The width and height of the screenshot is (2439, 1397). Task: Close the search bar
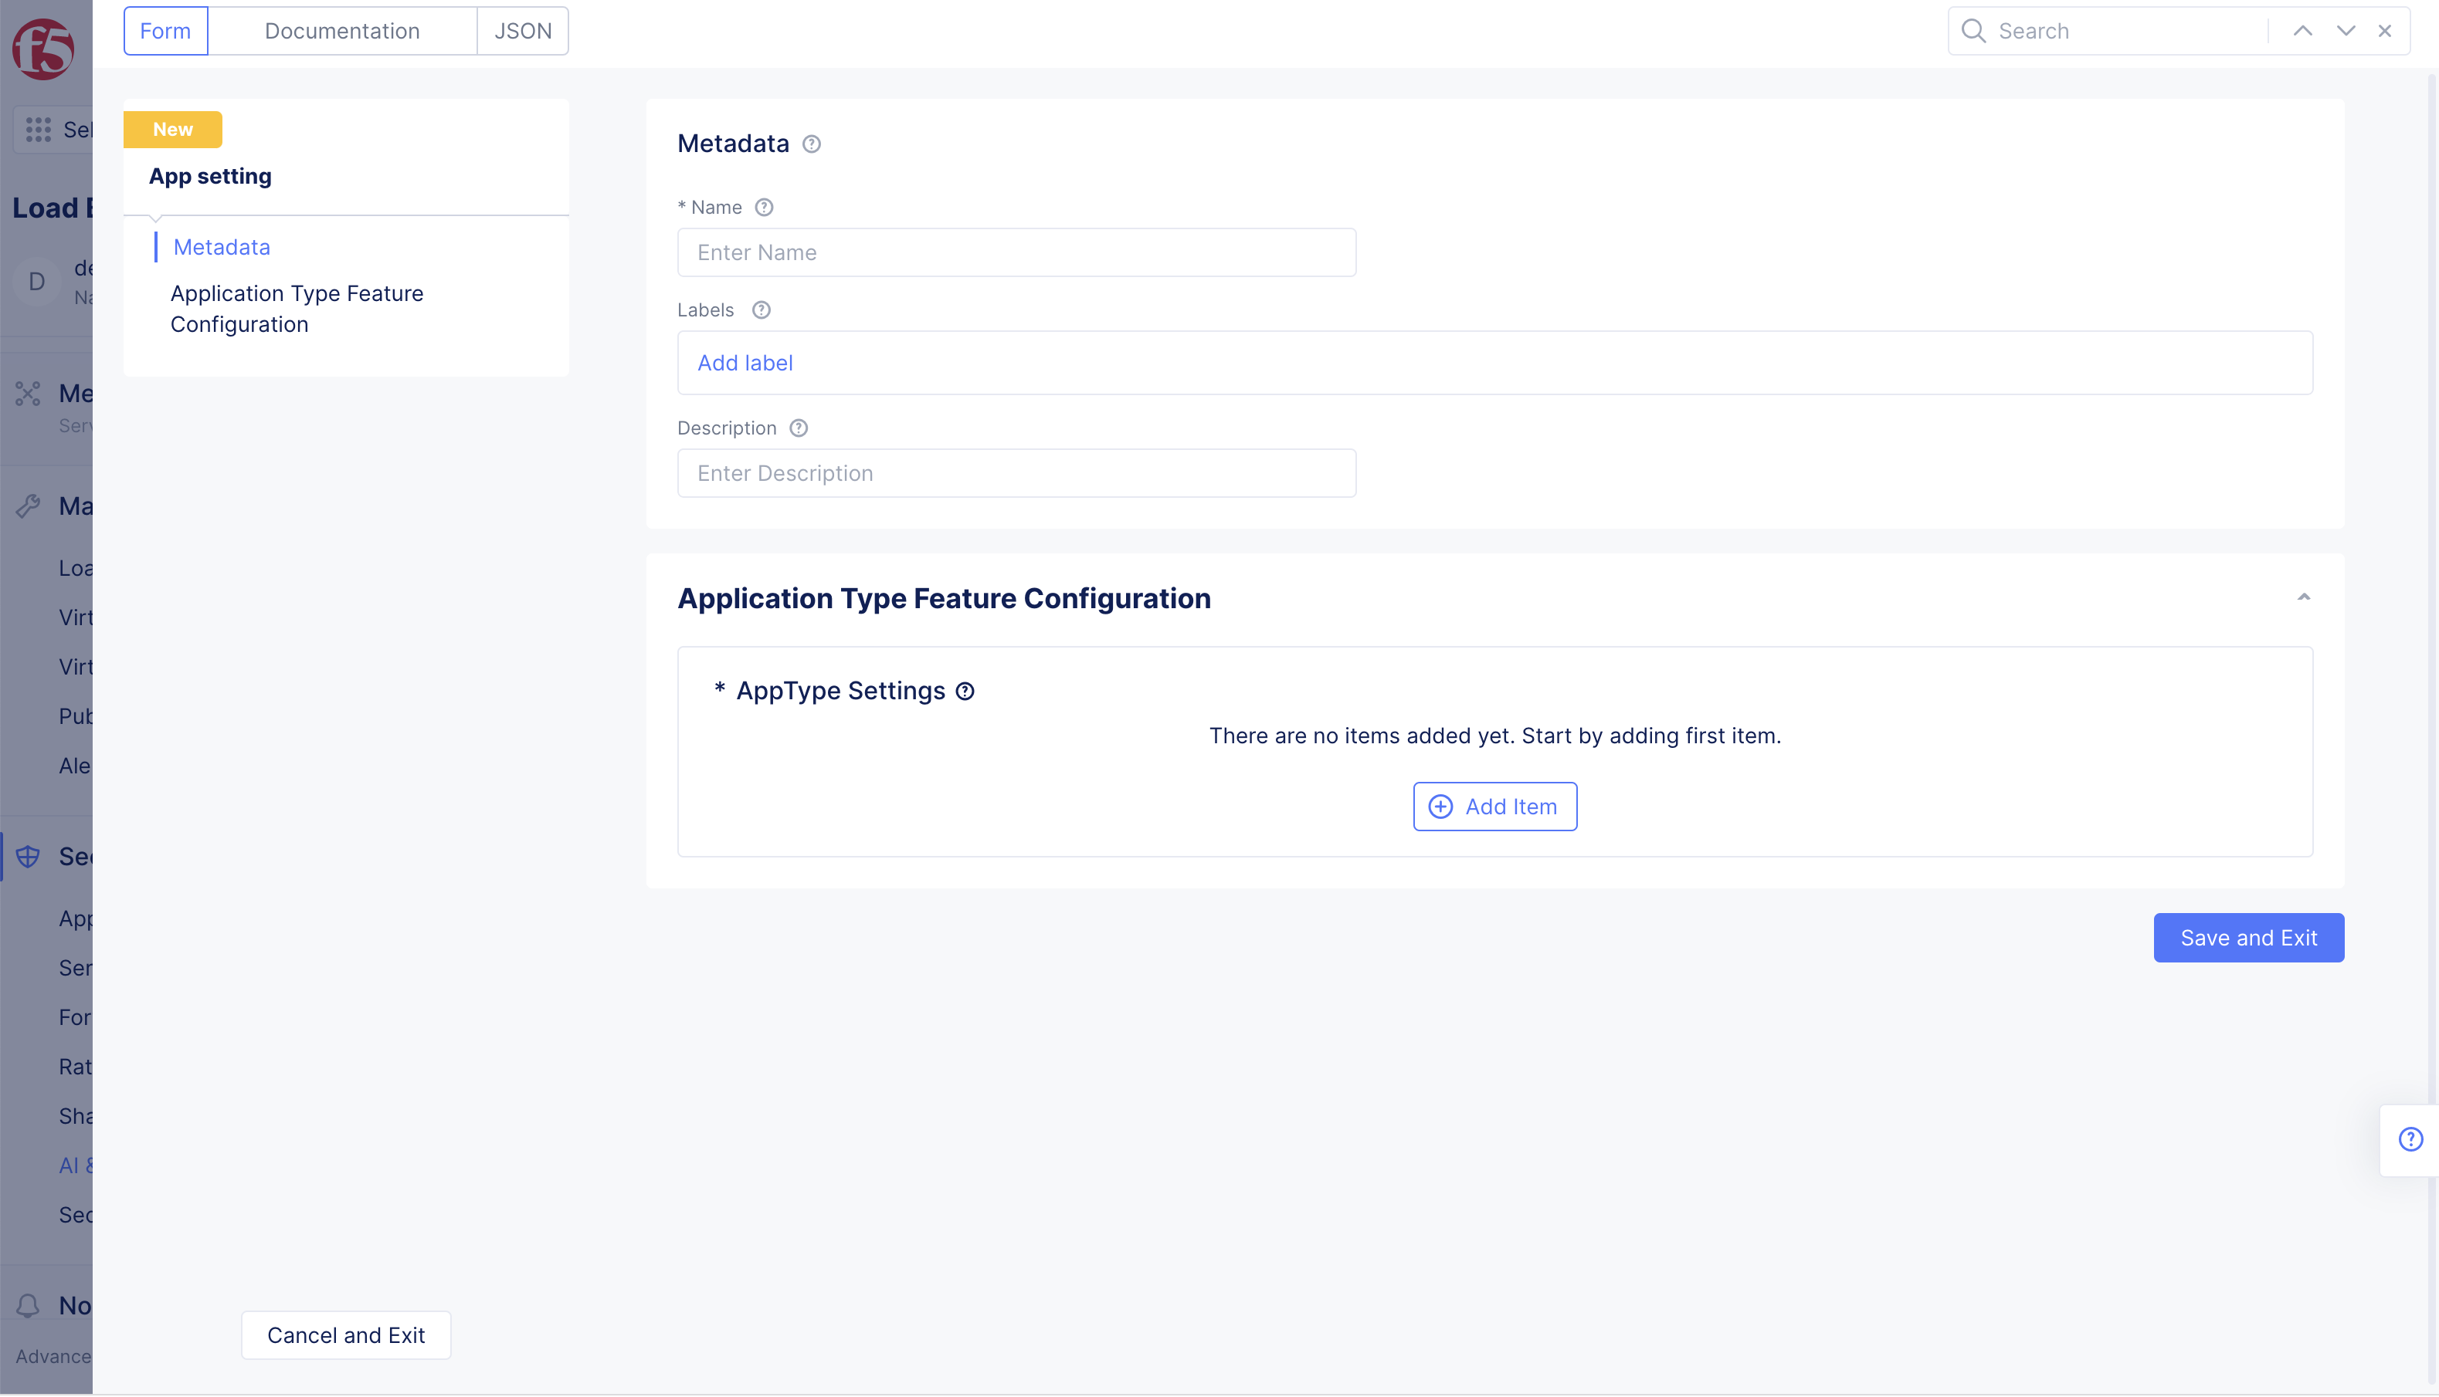pyautogui.click(x=2385, y=31)
